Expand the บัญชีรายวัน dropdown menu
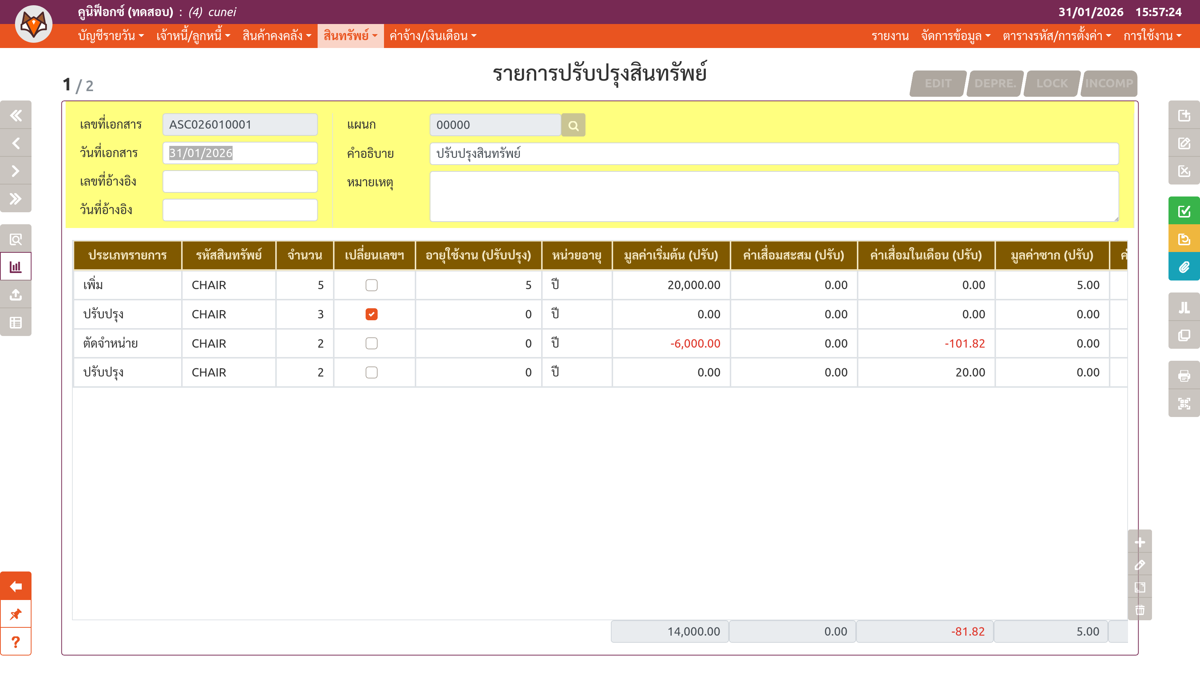 coord(111,36)
